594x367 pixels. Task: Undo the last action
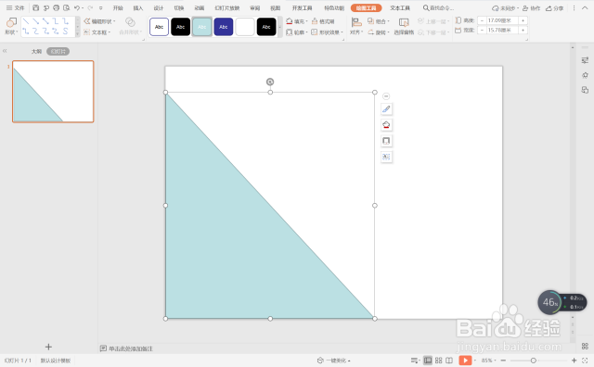(77, 8)
